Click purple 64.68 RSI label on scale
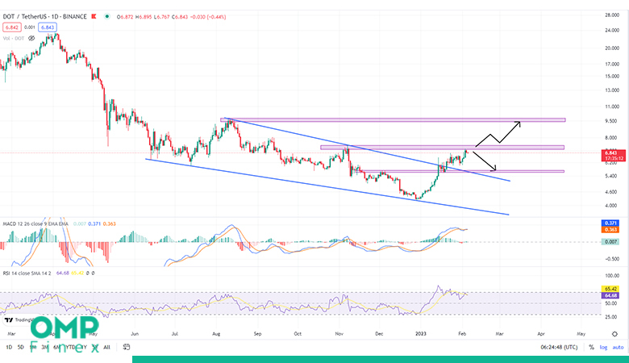 (610, 295)
